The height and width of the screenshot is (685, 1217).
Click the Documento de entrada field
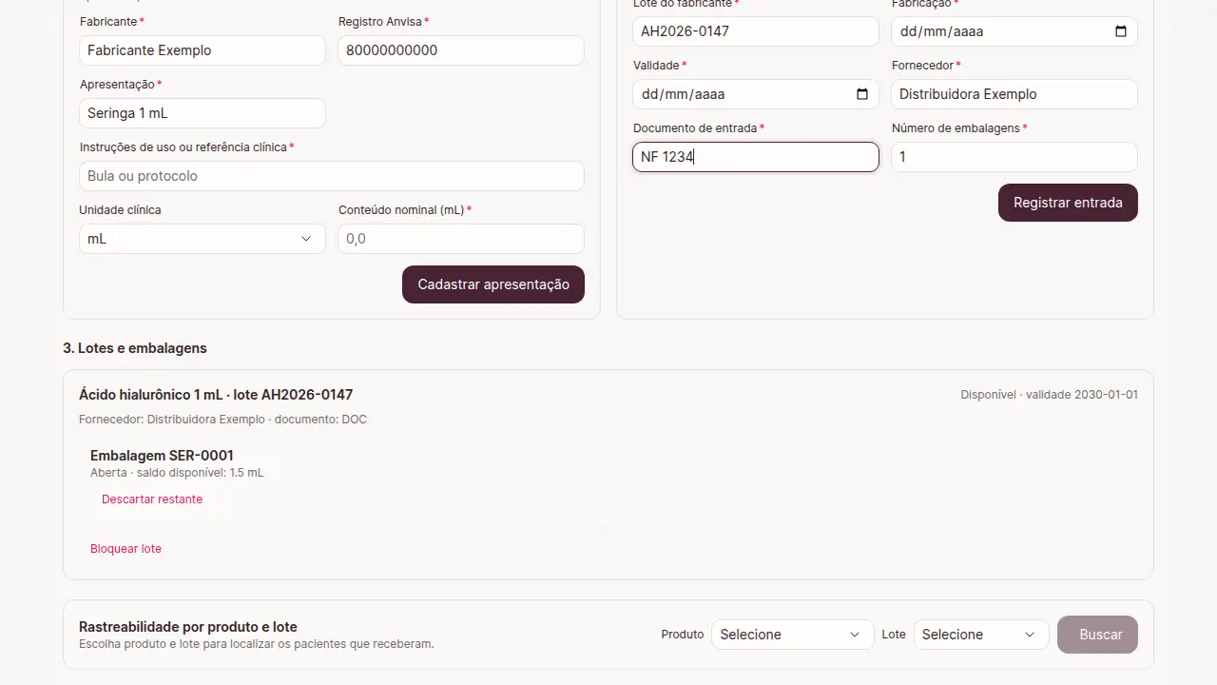(x=756, y=157)
